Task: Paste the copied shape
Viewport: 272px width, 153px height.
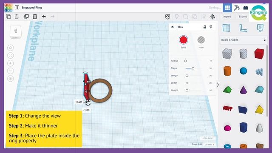Action: coord(17,17)
